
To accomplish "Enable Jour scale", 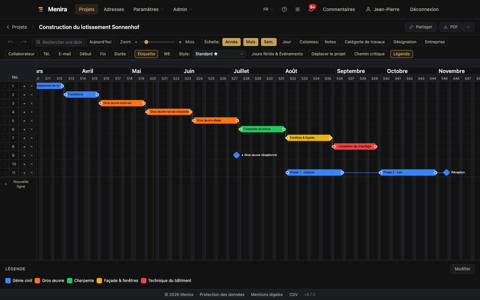I will 287,42.
